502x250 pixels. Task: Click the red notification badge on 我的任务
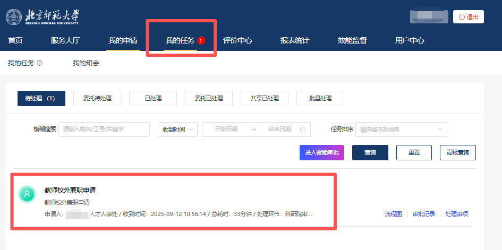tap(201, 40)
